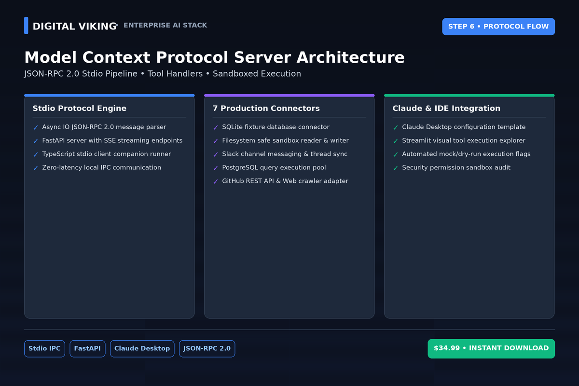Click checkmark beside Claude Desktop configuration template

(x=396, y=127)
